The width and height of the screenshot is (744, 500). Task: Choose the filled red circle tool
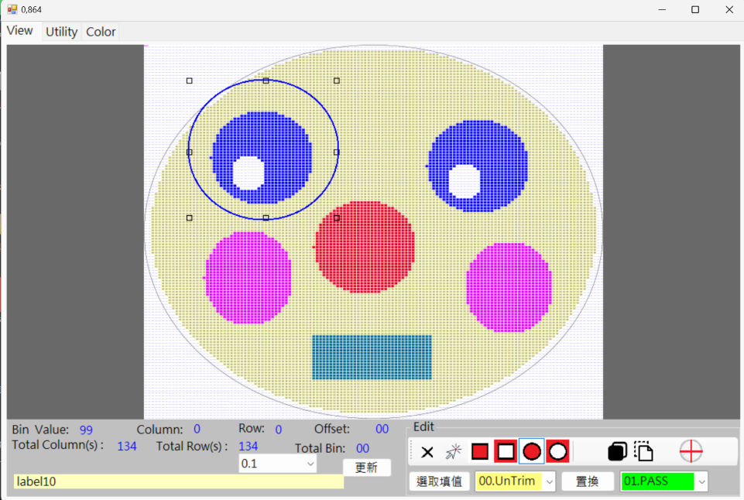coord(531,451)
